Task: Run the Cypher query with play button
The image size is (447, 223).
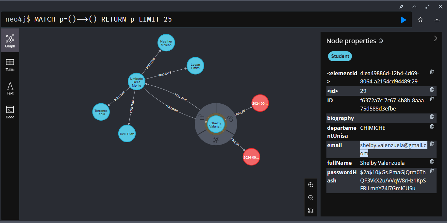Action: [x=403, y=20]
